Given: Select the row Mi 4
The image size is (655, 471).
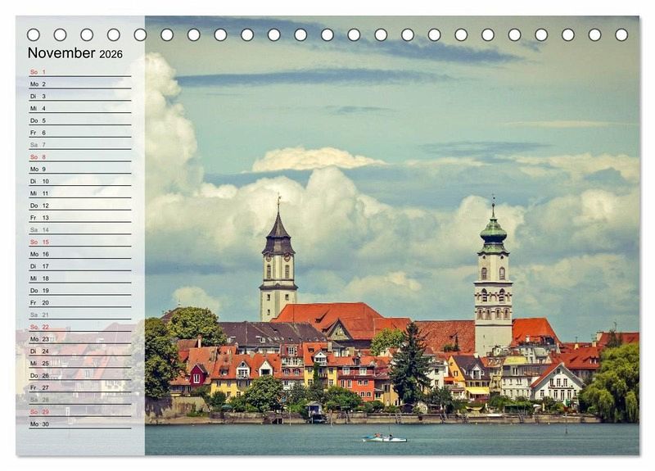Looking at the screenshot, I should [x=79, y=108].
